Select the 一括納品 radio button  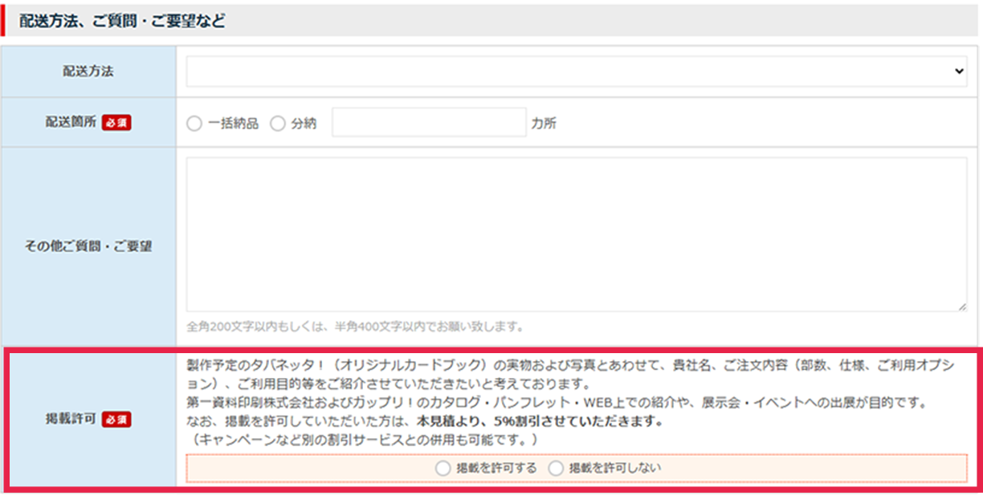pos(194,124)
